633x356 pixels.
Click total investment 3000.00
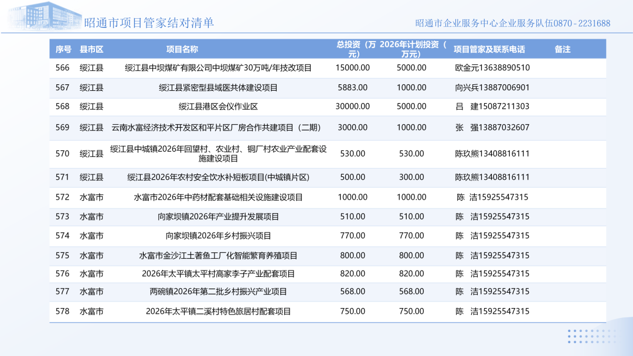(x=352, y=128)
